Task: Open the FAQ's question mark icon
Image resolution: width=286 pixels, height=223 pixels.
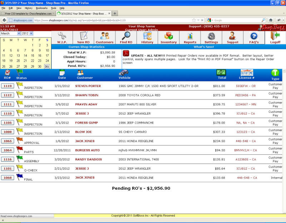Action: pyautogui.click(x=254, y=36)
